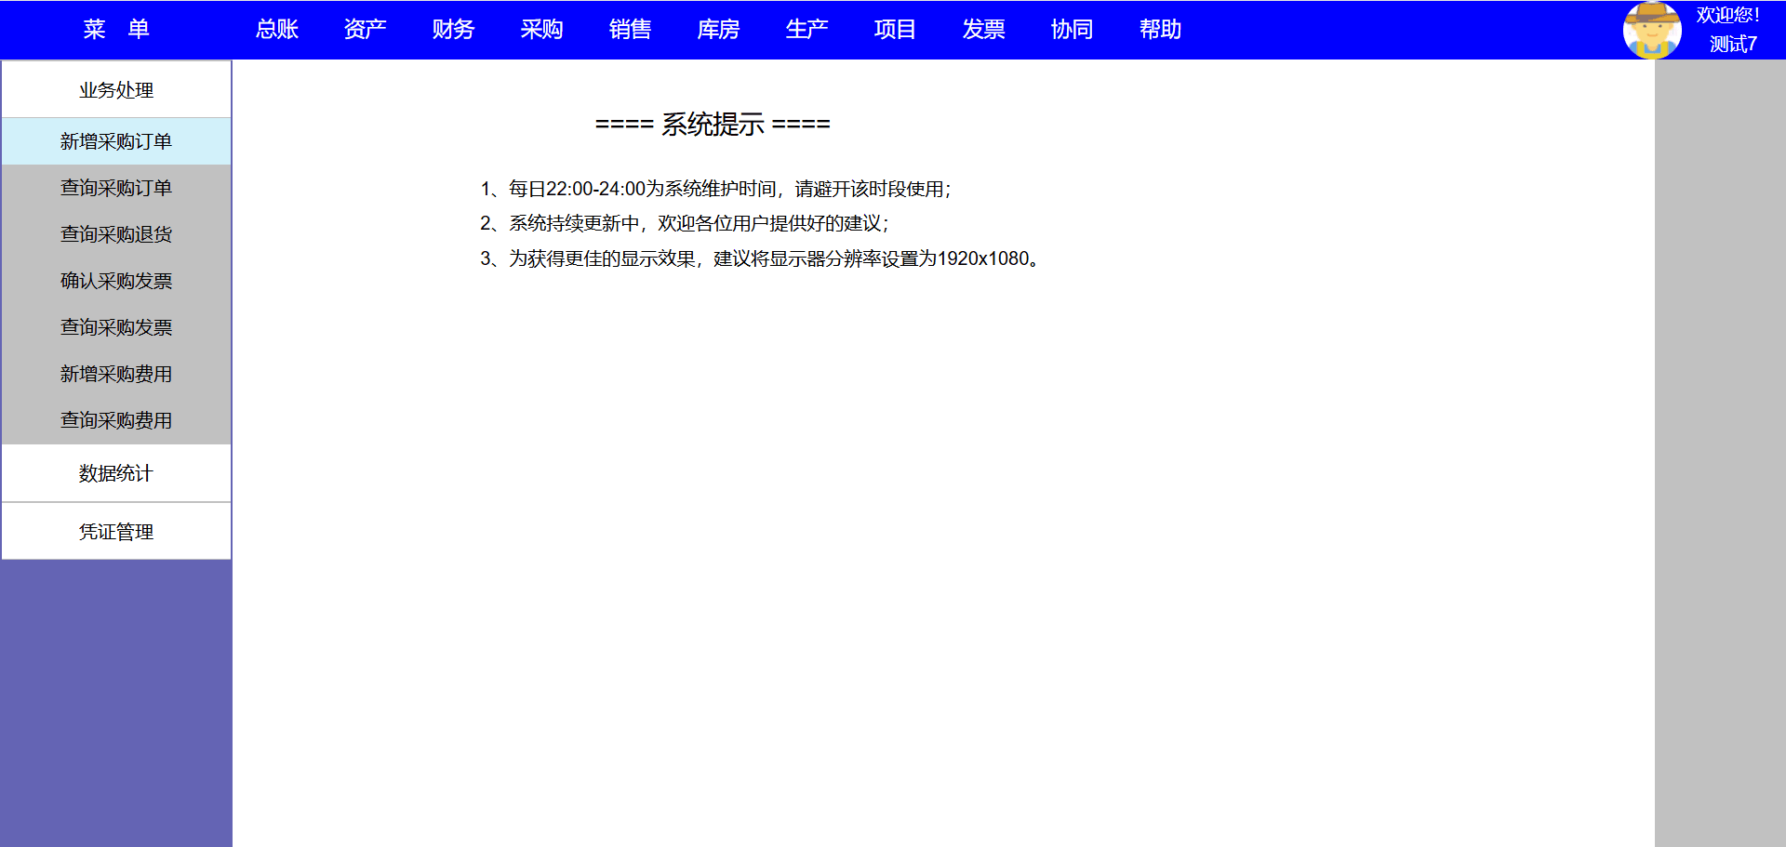
Task: Open 查询采购订单 from the sidebar
Action: (x=116, y=188)
